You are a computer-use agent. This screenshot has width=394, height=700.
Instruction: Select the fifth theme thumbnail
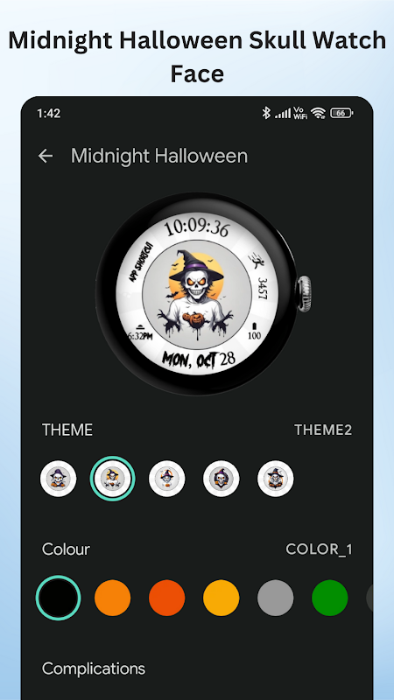pyautogui.click(x=276, y=479)
